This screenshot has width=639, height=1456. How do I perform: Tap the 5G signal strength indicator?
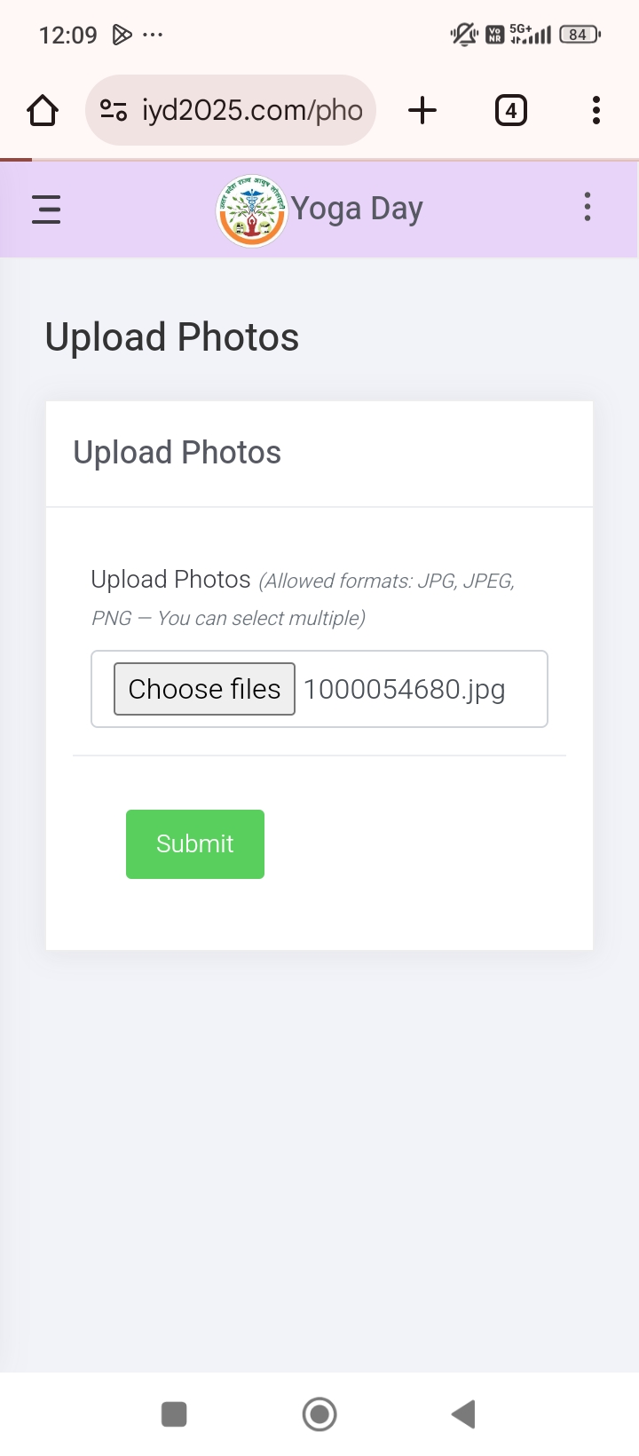(x=531, y=35)
